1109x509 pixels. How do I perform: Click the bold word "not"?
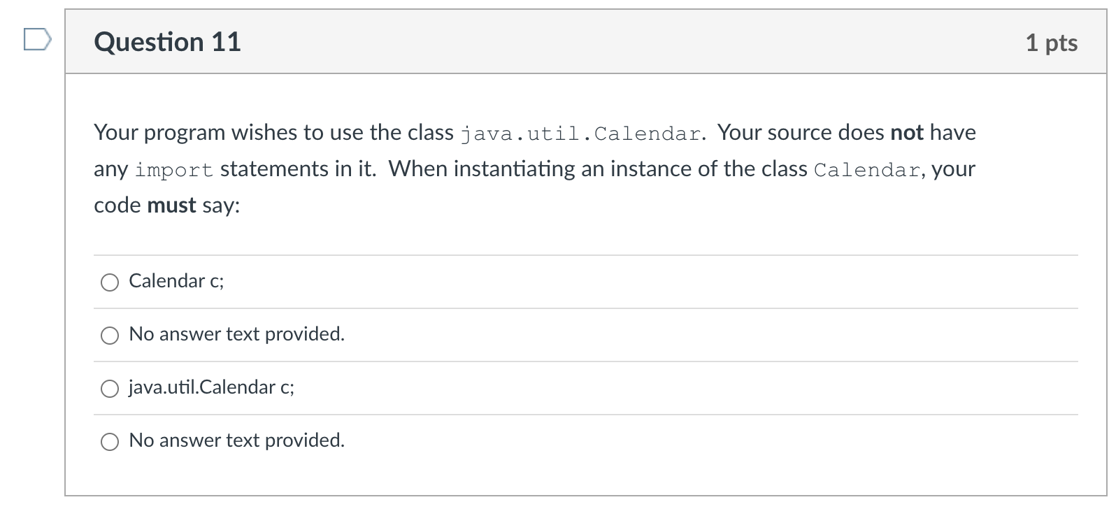906,133
